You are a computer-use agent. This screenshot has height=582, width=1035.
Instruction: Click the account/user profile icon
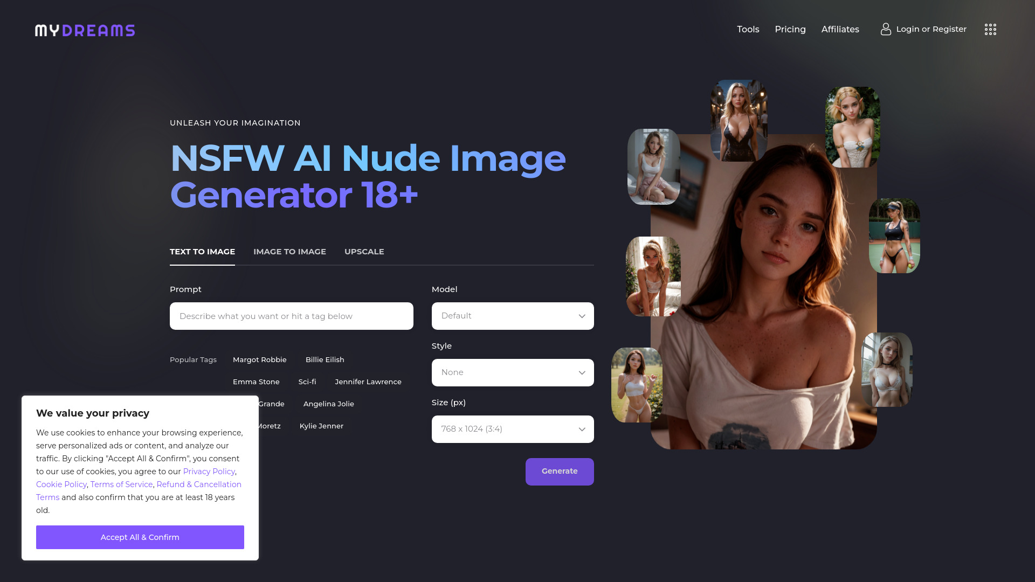tap(885, 29)
